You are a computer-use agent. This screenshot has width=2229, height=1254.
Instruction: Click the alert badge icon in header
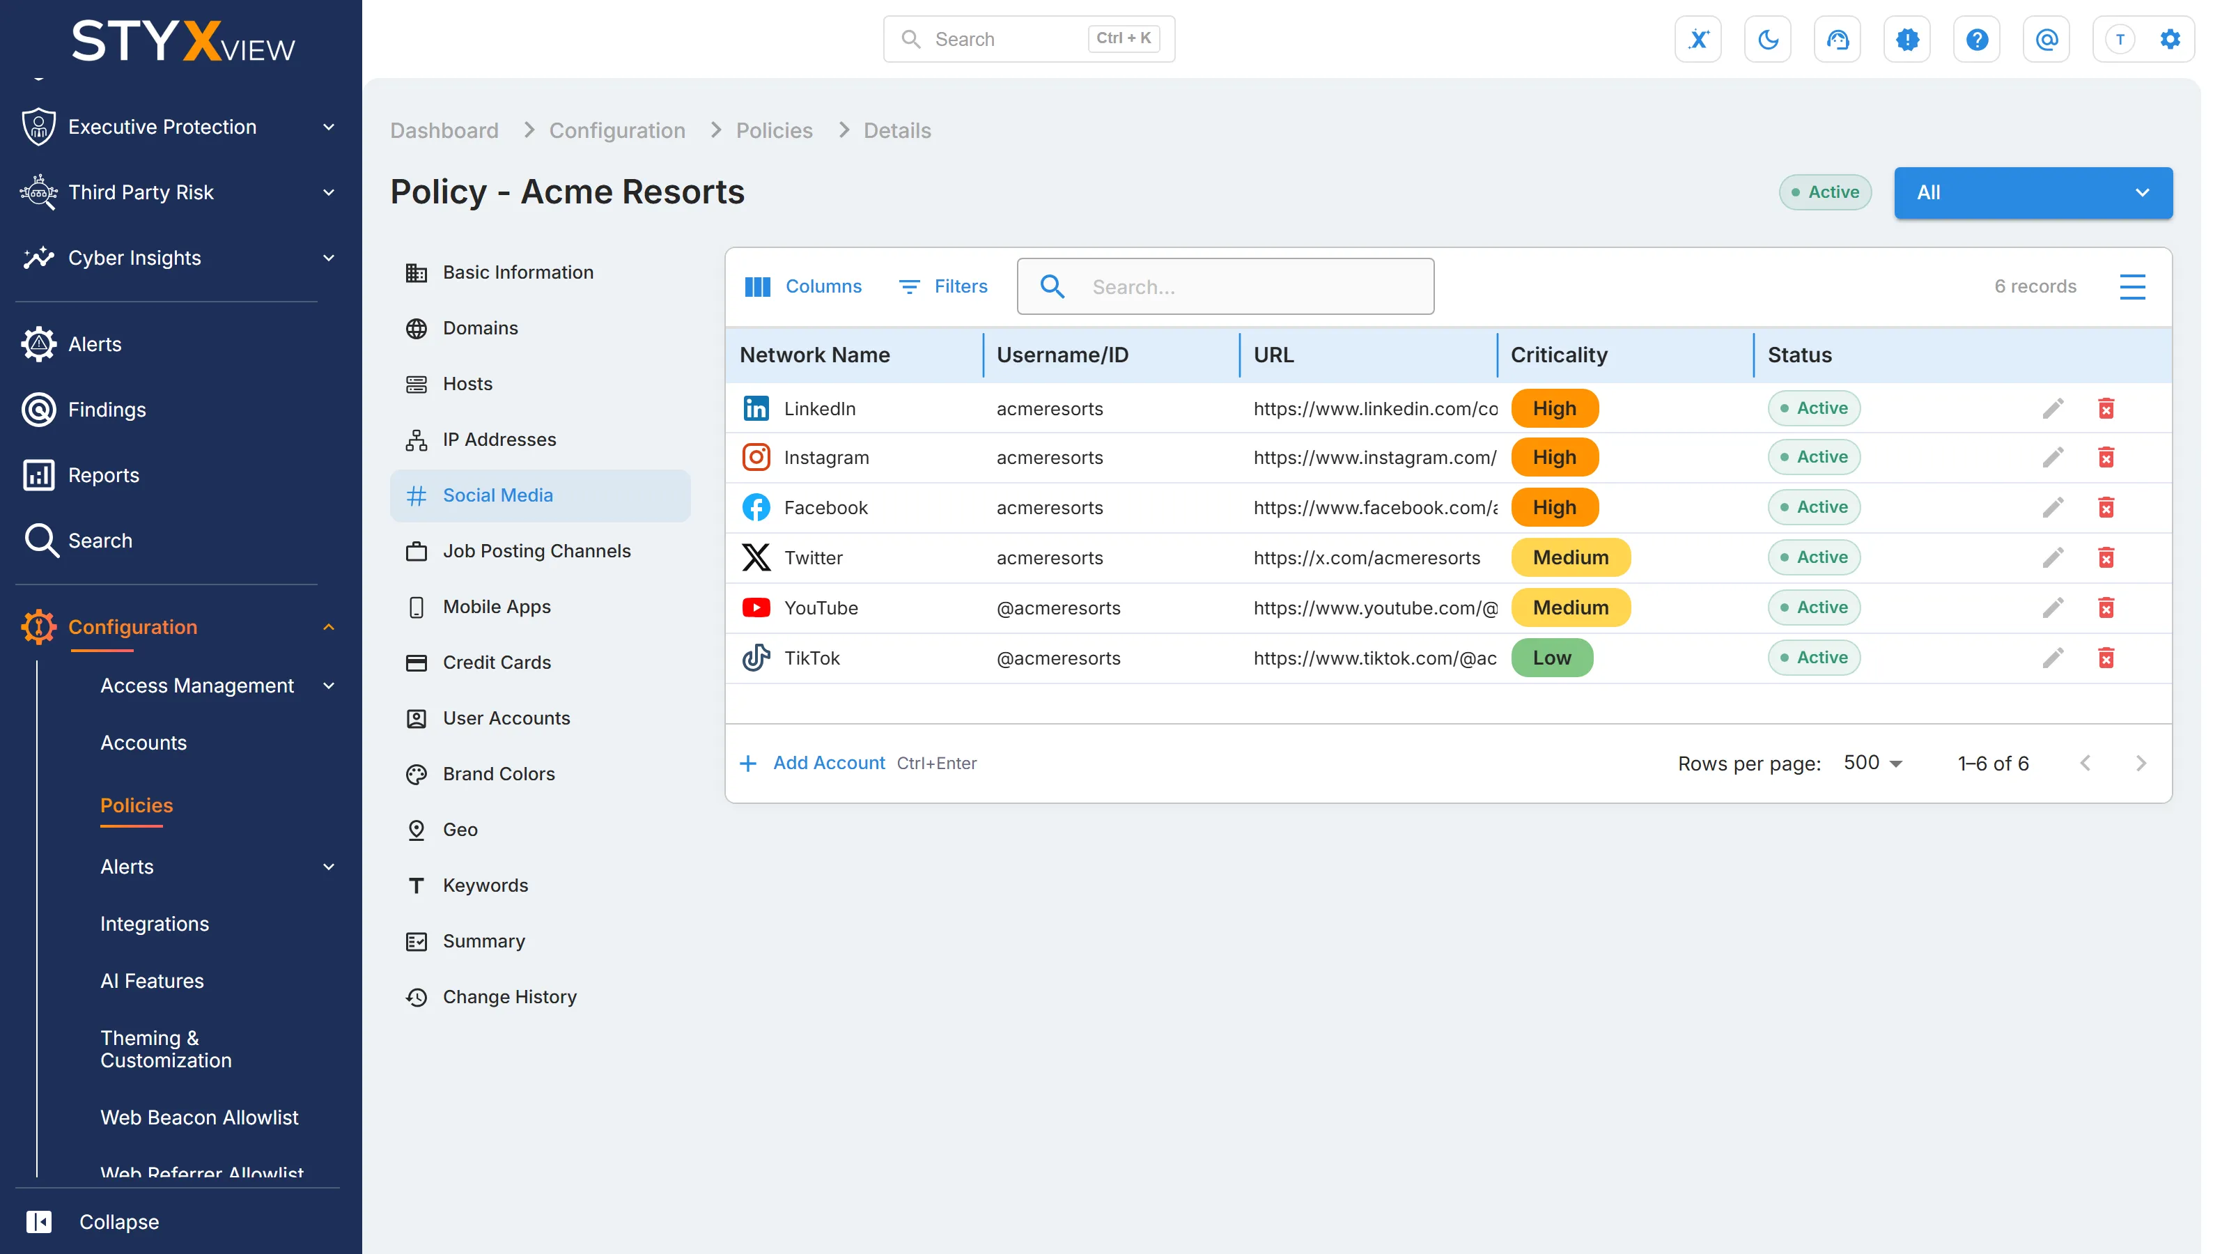(1907, 39)
